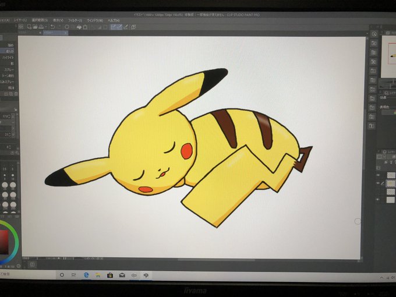Click the trash icon below the sub tool list
This screenshot has height=297, width=396.
(16, 94)
